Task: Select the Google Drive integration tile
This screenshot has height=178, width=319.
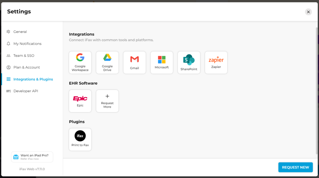Action: (x=107, y=63)
